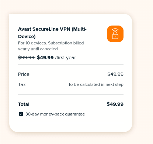This screenshot has width=153, height=144.
Task: Click the 'For 10 devices' description text
Action: (32, 43)
